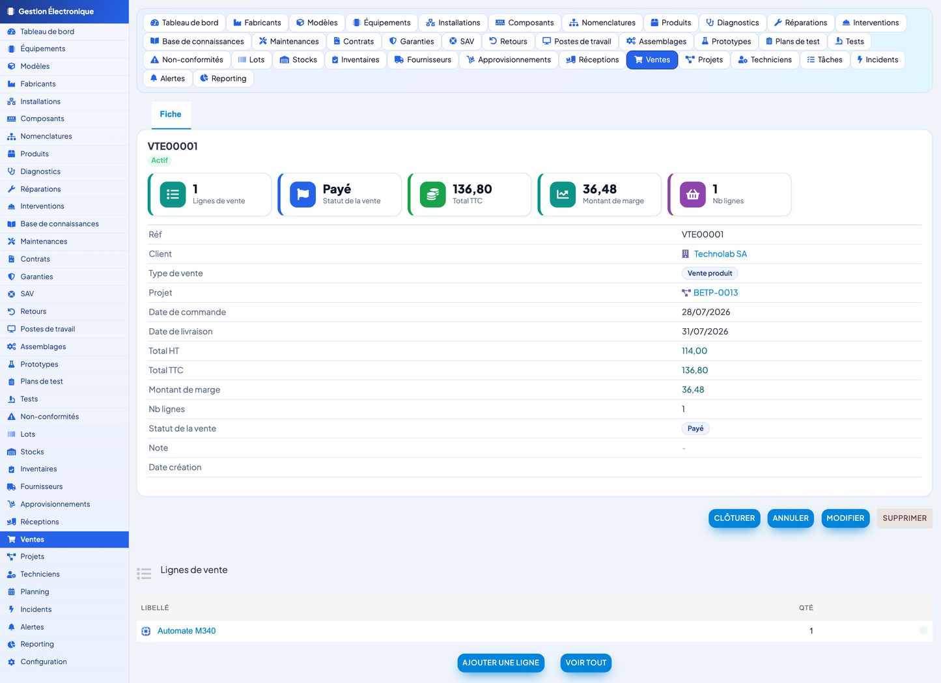
Task: Go to Planning in the sidebar
Action: (35, 592)
